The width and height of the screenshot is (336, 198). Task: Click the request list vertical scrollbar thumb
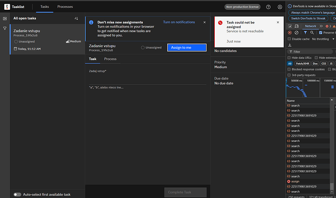332,186
